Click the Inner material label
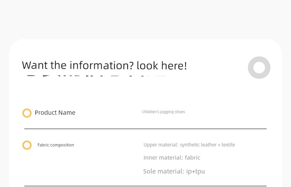Screen dimensions: 291x187 click(x=163, y=158)
